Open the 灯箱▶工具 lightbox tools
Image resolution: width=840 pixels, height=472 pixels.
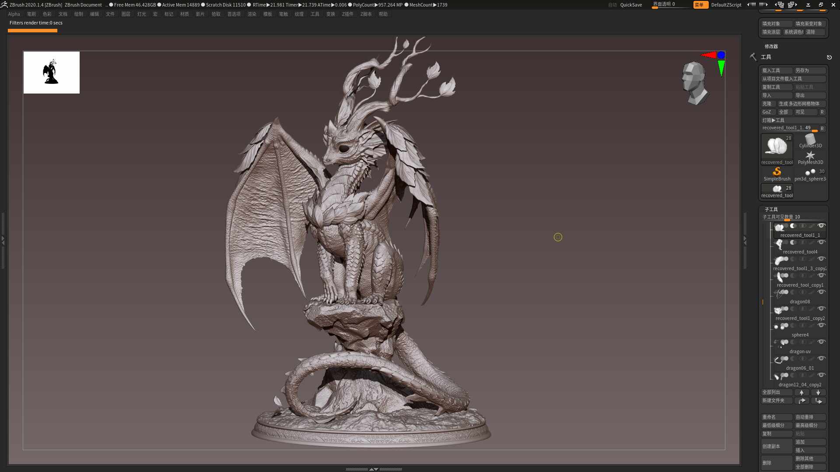tap(794, 120)
